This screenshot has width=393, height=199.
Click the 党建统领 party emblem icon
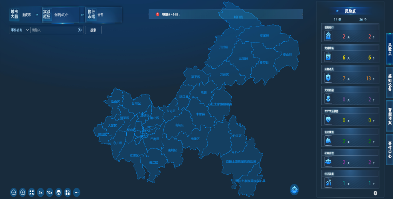pos(328,57)
